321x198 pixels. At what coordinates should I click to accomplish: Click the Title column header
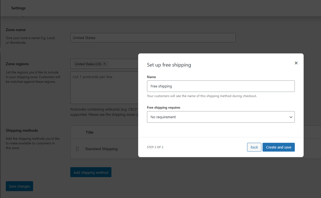pos(89,132)
